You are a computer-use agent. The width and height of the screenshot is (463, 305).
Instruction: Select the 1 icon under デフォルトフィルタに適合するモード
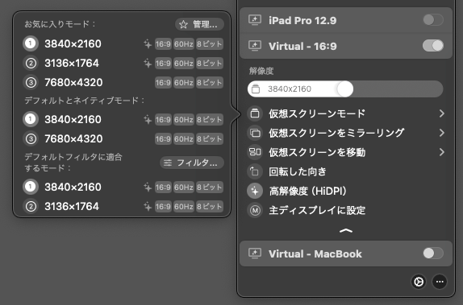(31, 187)
